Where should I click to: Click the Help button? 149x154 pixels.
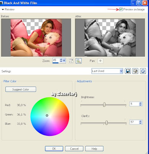94,149
